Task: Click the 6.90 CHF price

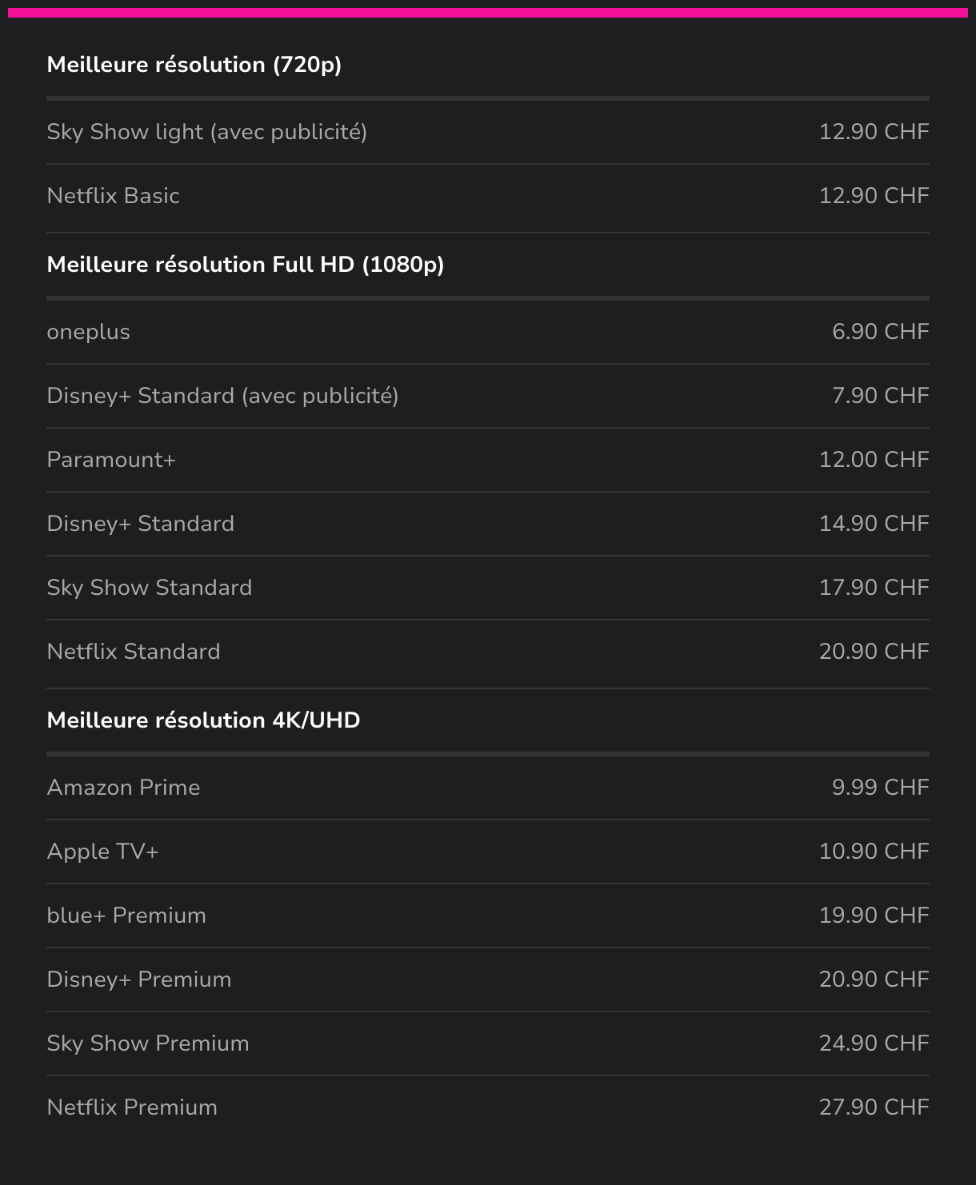Action: point(880,332)
